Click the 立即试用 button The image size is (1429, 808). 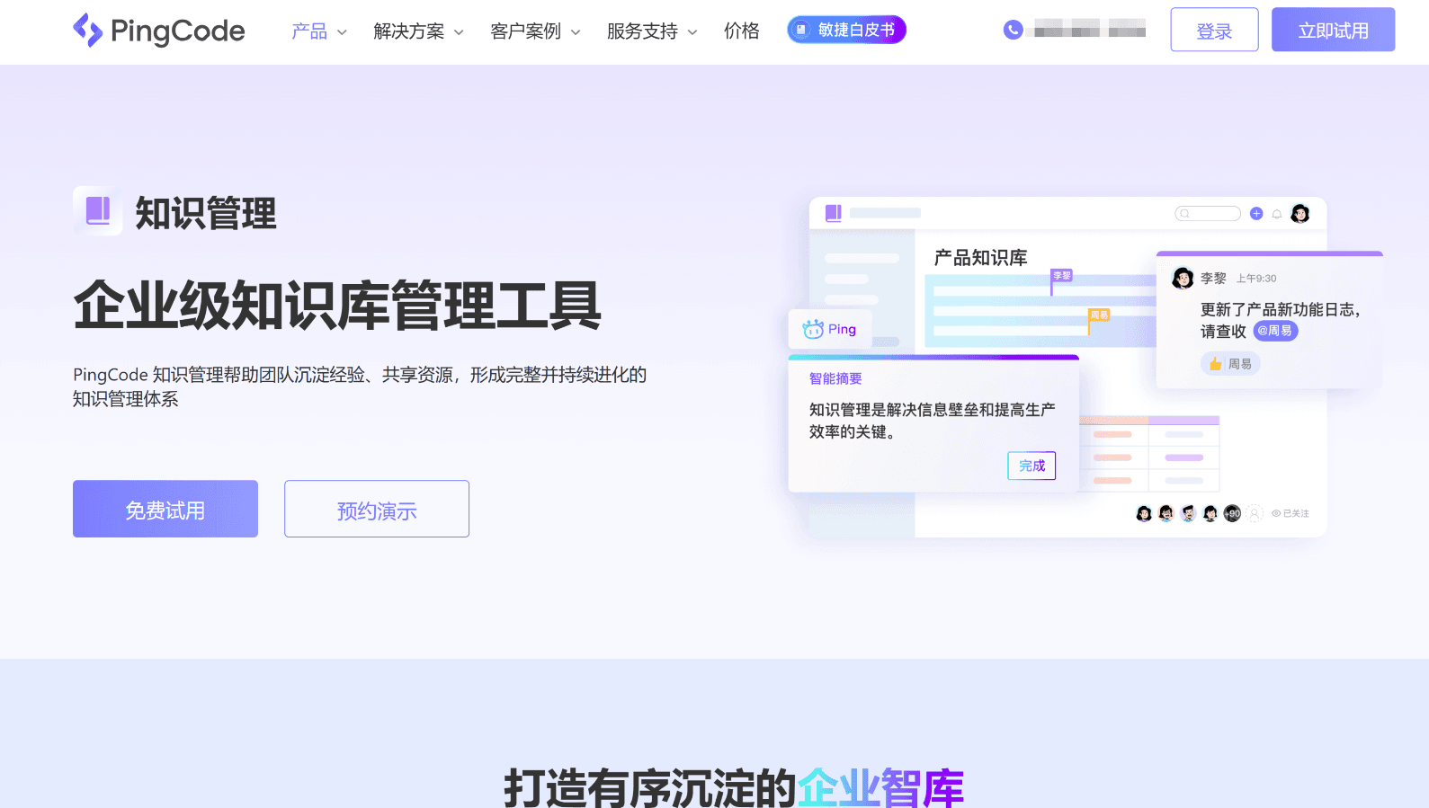click(1333, 30)
